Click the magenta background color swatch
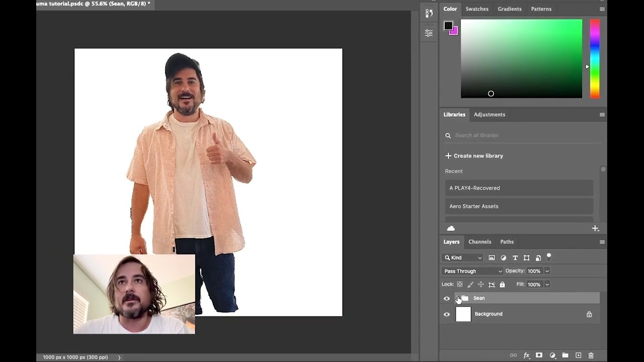Image resolution: width=644 pixels, height=362 pixels. (454, 32)
